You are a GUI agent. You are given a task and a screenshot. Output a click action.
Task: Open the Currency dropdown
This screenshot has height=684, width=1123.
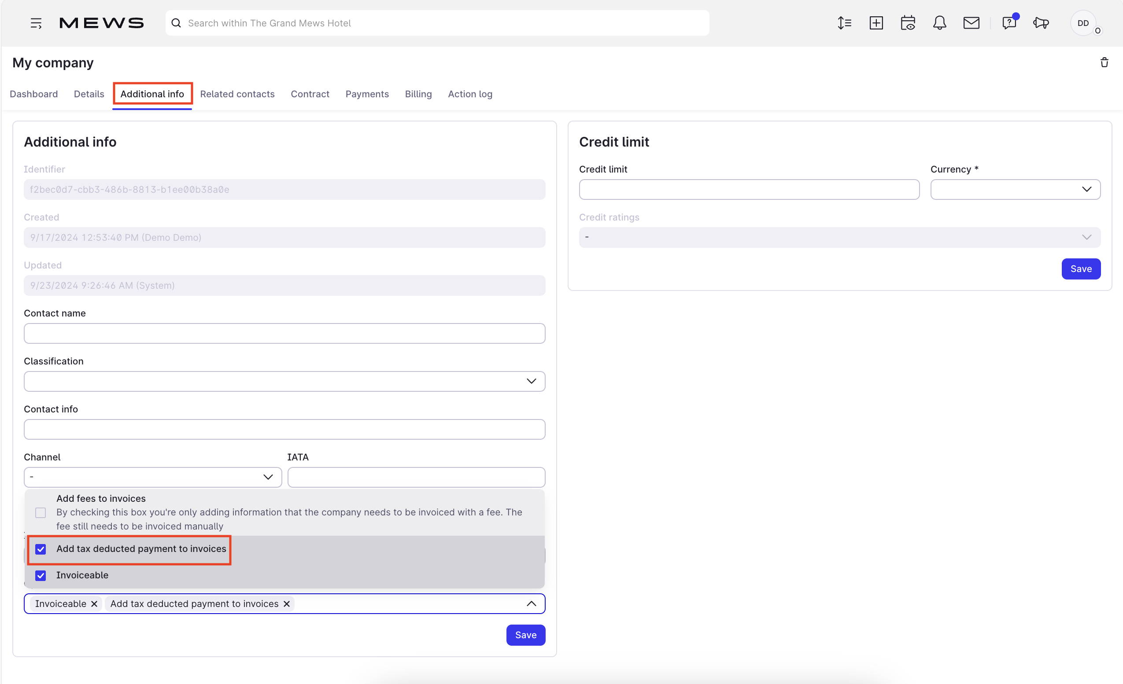[x=1016, y=189]
